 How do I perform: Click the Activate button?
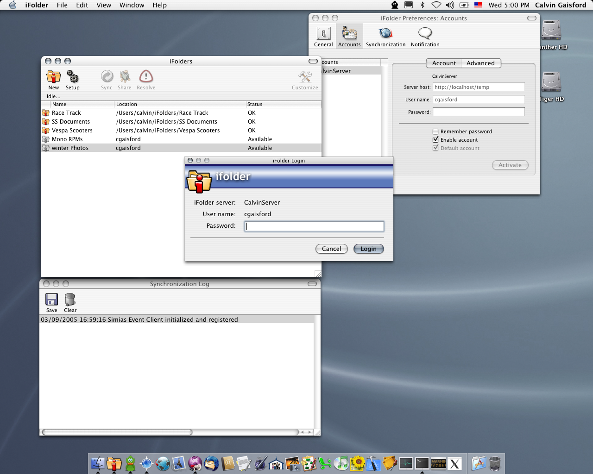[x=510, y=165]
